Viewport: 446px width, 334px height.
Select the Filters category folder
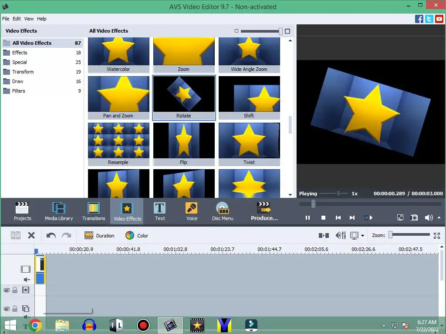pos(42,91)
